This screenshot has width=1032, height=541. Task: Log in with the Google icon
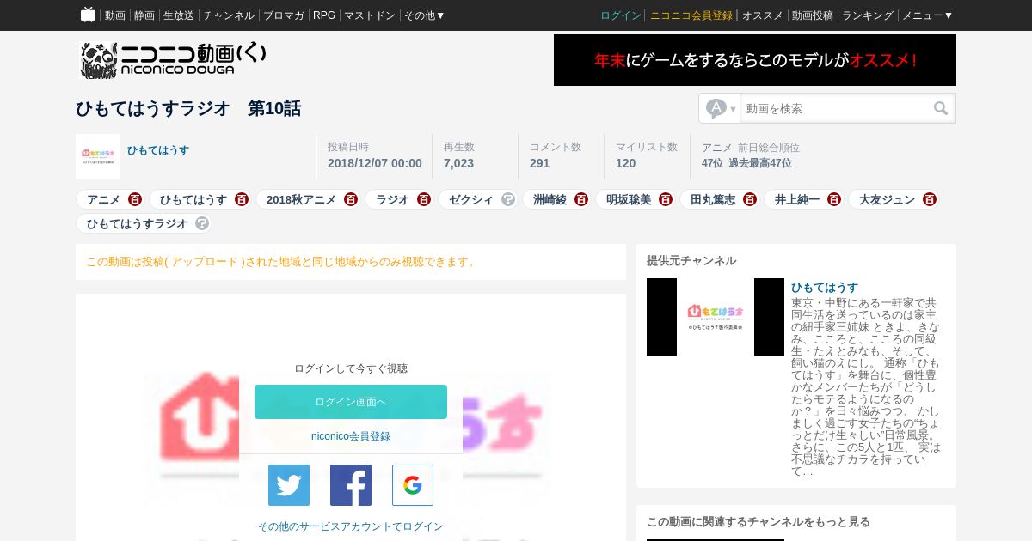[x=413, y=485]
